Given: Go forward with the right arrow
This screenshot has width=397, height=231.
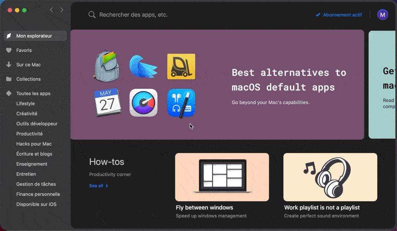Looking at the screenshot, I should [x=62, y=10].
